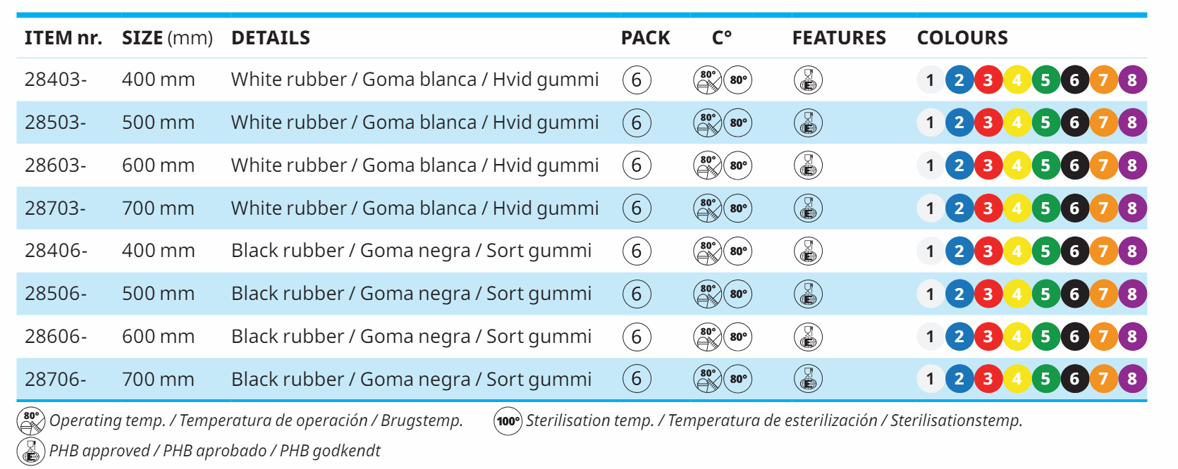Click the pack size 6 icon for 28703
Screen dimensions: 1178x469
(x=637, y=208)
